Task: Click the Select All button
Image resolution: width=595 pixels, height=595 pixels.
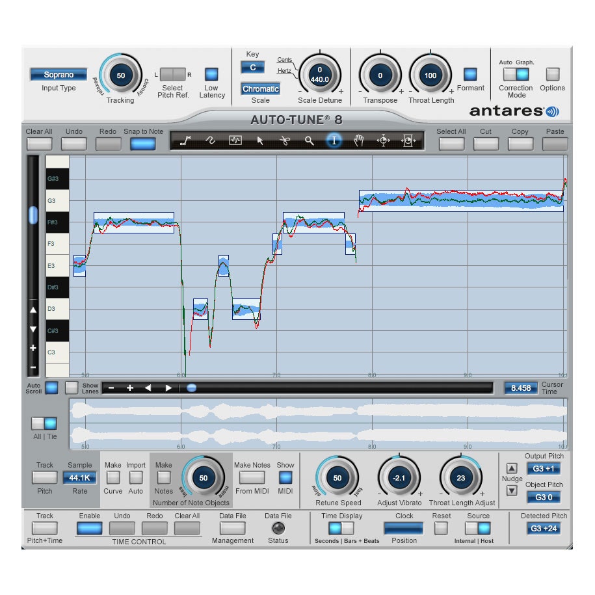Action: click(x=451, y=144)
